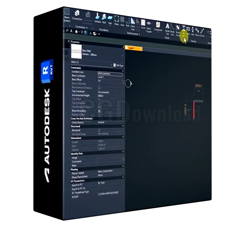Select the Beam System tool
This screenshot has height=228, width=228.
[x=67, y=15]
